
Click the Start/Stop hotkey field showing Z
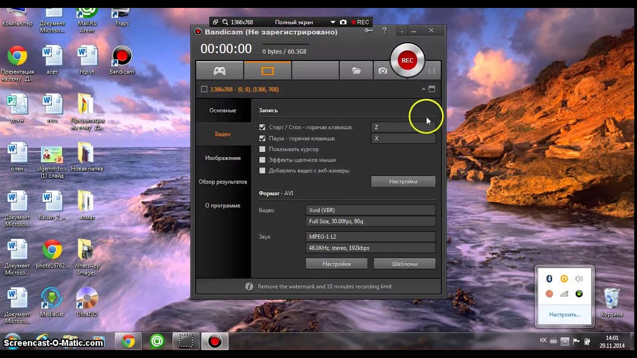403,127
